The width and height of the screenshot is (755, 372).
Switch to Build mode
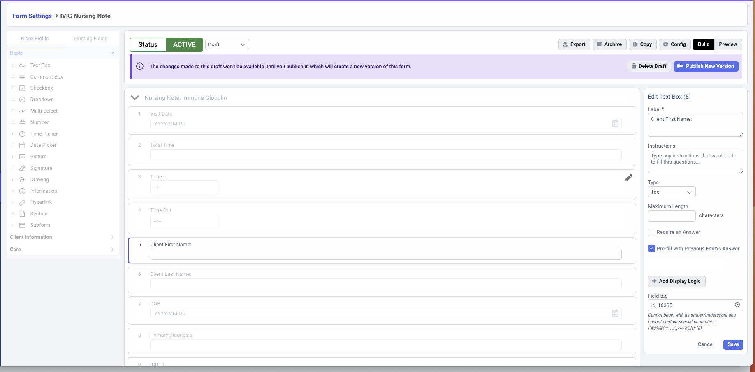(704, 44)
